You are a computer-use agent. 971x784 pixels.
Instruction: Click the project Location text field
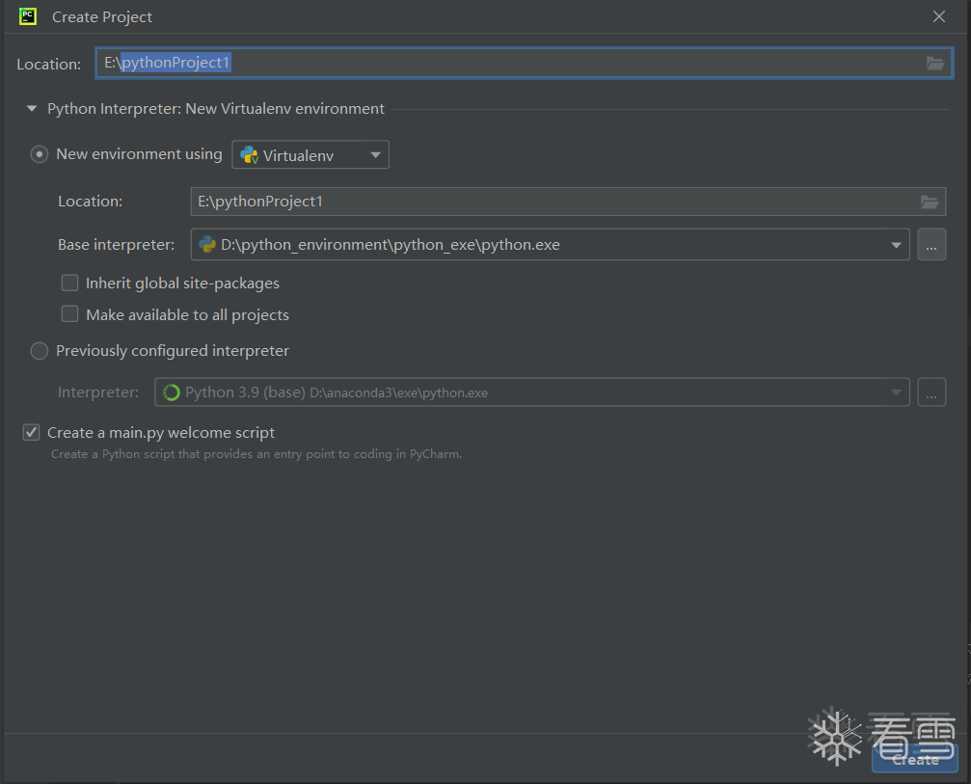click(x=524, y=64)
